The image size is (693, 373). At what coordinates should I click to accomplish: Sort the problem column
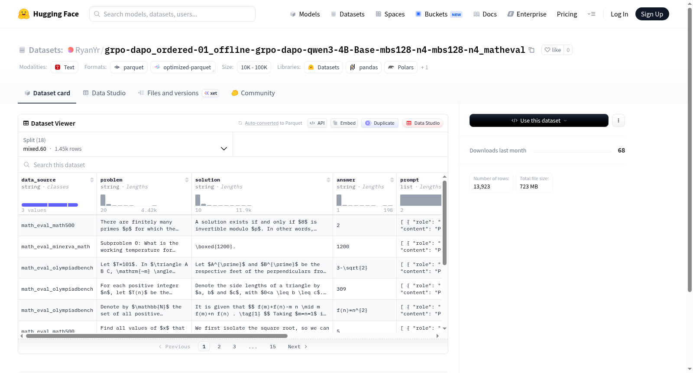click(187, 180)
